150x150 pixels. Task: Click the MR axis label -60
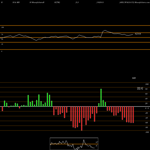tap(146, 123)
